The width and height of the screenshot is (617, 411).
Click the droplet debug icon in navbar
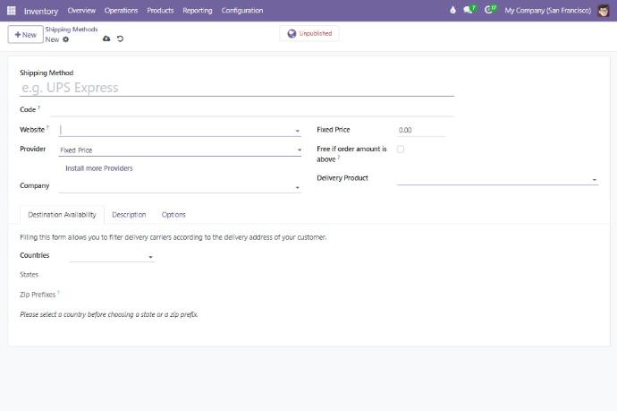[x=452, y=11]
